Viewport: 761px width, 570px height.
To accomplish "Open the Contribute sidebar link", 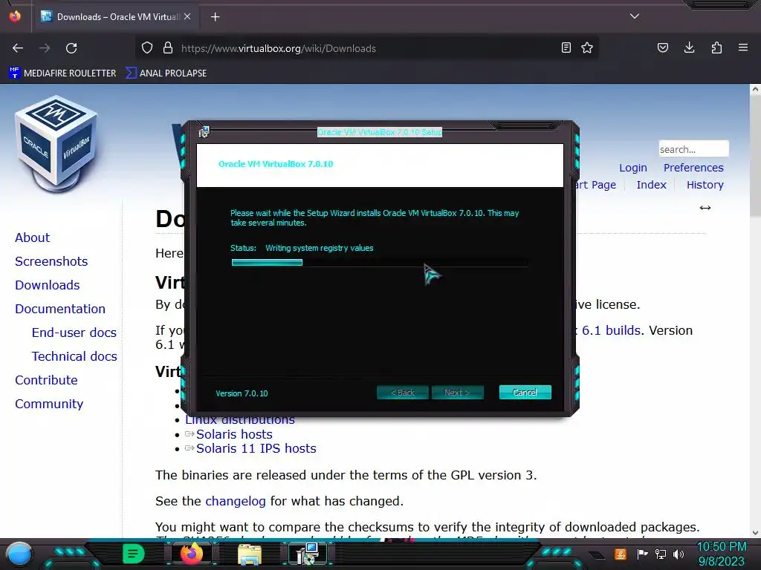I will (x=46, y=380).
